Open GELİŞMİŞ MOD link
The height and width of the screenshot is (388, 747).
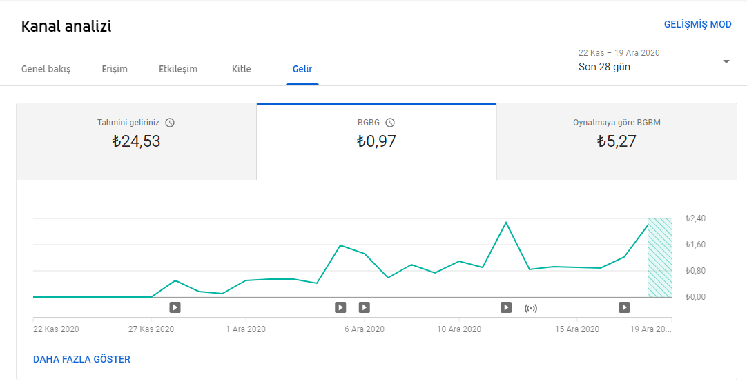tap(697, 24)
